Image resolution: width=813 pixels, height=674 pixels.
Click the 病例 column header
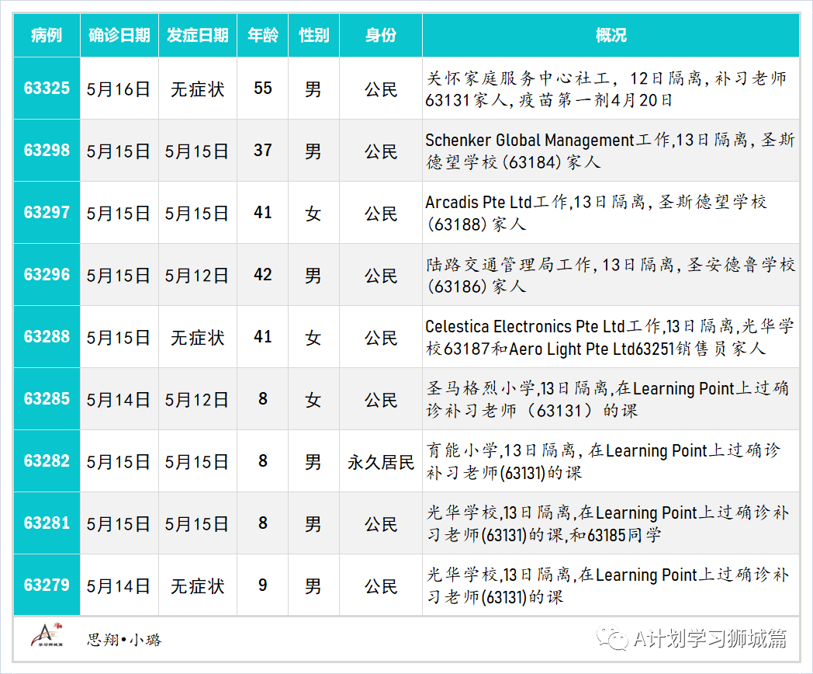(x=47, y=36)
